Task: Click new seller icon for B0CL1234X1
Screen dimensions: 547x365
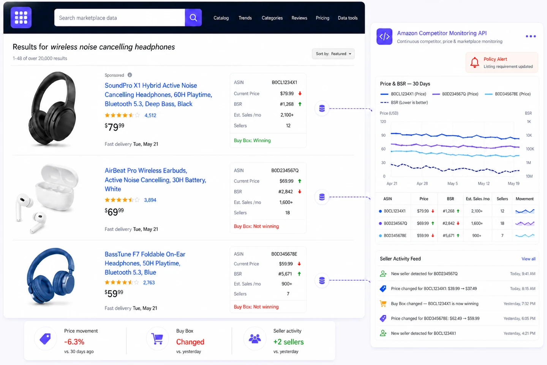Action: [383, 333]
